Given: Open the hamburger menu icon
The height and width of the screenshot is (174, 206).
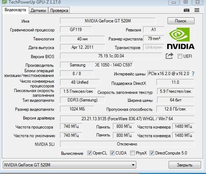Looking at the screenshot, I should pyautogui.click(x=197, y=10).
